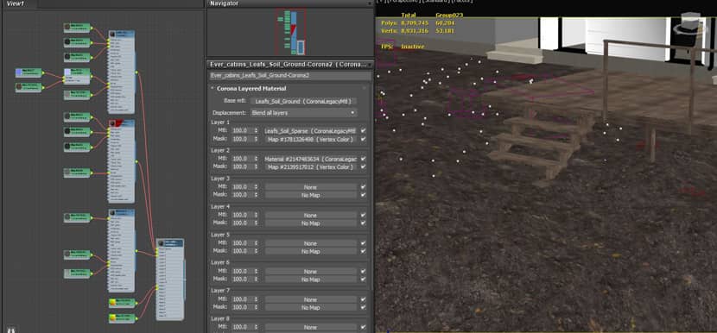Click the material name field Ever_cabins_Leafs_Soil_Ground-Corona2
717x333 pixels.
point(290,75)
